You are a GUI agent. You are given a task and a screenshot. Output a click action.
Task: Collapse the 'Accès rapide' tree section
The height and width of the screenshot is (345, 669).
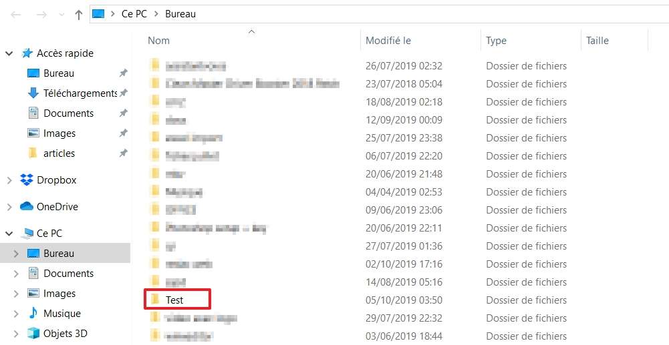(9, 53)
